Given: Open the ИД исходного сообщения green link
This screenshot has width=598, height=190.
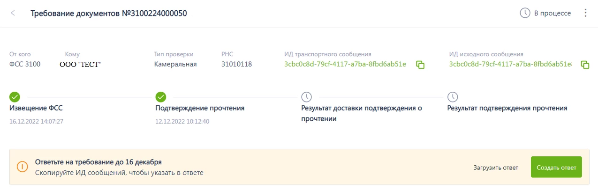Looking at the screenshot, I should pyautogui.click(x=510, y=64).
